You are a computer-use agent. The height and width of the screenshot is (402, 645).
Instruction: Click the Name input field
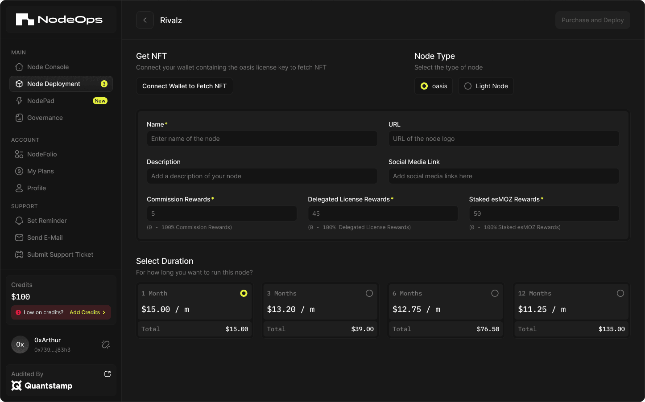pyautogui.click(x=262, y=139)
